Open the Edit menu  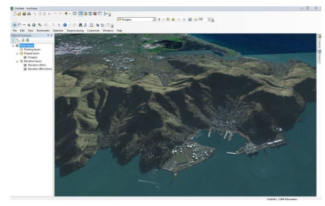point(22,31)
